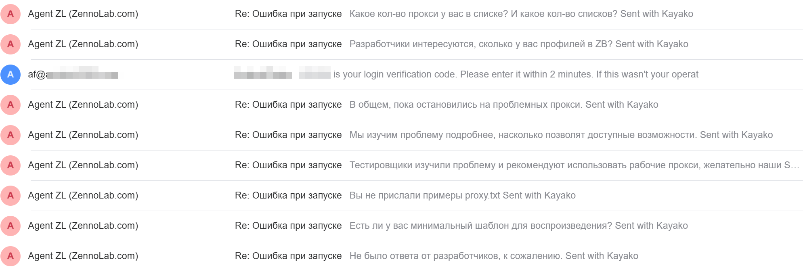Click avatar of 'Не было ответа' email
The image size is (803, 276).
click(10, 256)
